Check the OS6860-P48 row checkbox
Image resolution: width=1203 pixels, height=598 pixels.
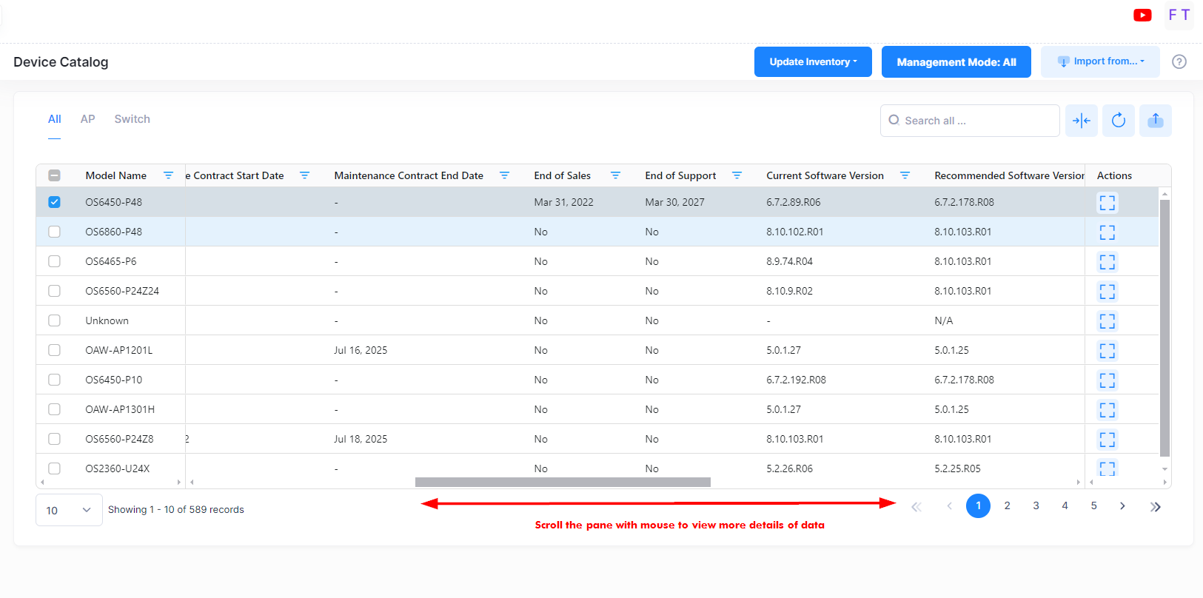pyautogui.click(x=54, y=232)
